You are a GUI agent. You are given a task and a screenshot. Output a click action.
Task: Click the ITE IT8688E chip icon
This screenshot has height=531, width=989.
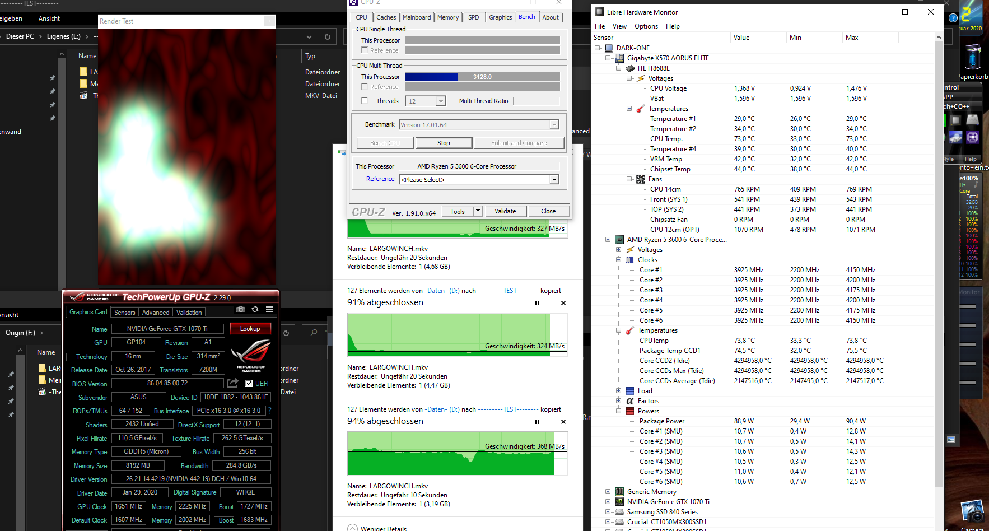[630, 68]
